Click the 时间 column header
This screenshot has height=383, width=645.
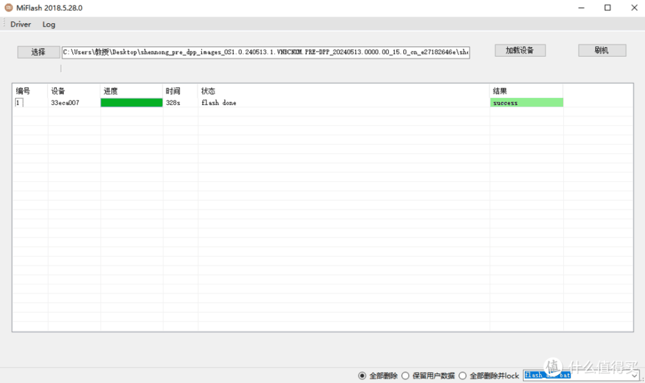[x=172, y=91]
